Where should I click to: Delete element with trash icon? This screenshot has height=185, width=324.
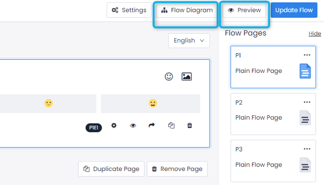pos(189,125)
